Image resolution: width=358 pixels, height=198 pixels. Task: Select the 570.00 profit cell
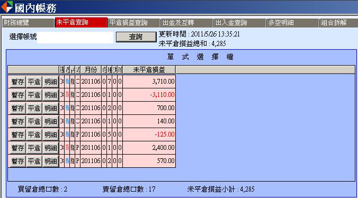(x=149, y=161)
